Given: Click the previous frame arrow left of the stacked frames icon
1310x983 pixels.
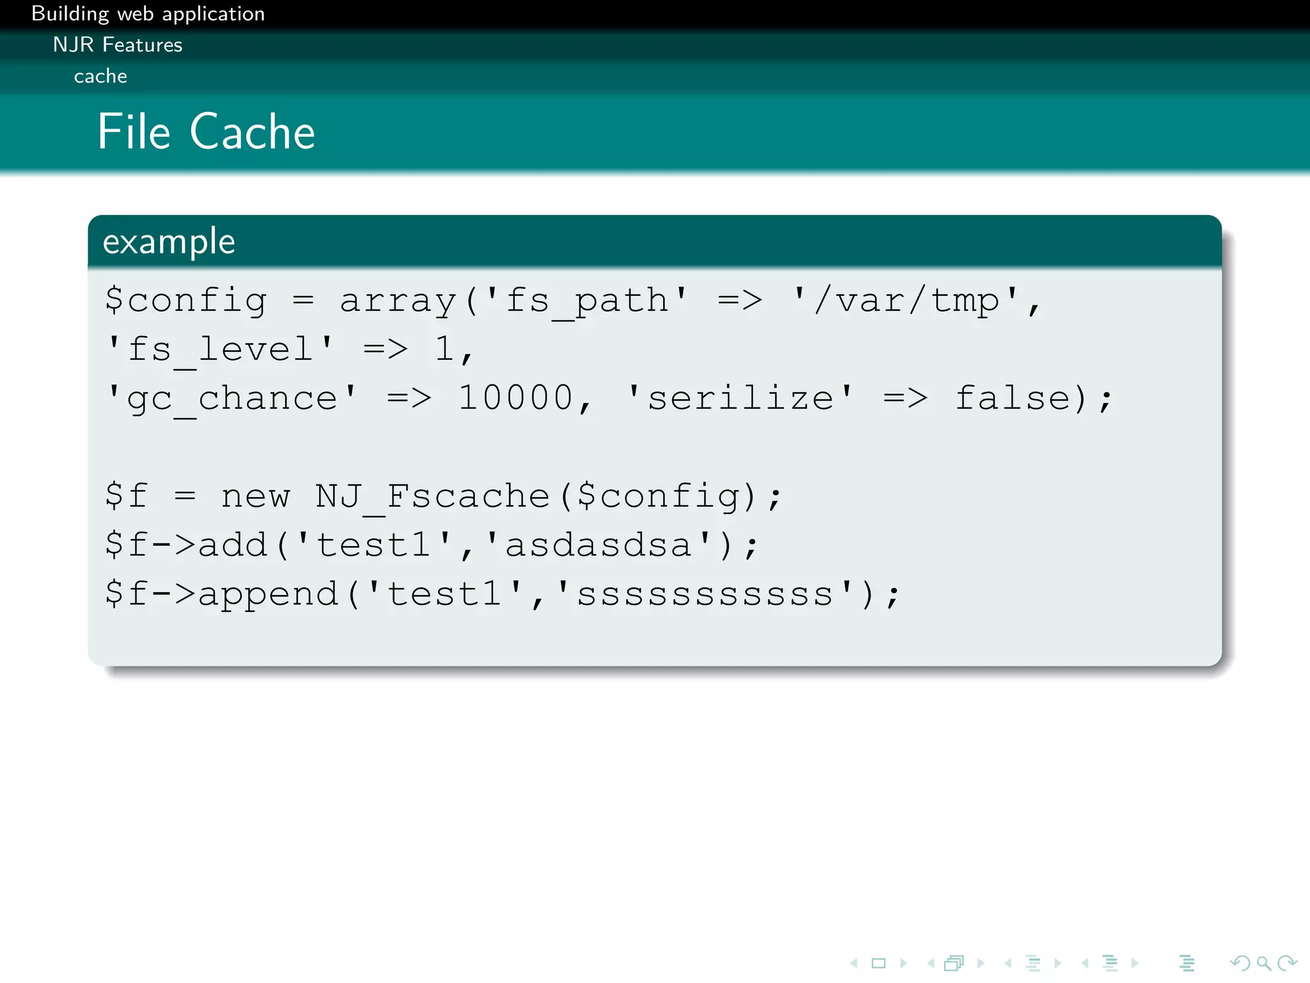Looking at the screenshot, I should pyautogui.click(x=931, y=963).
